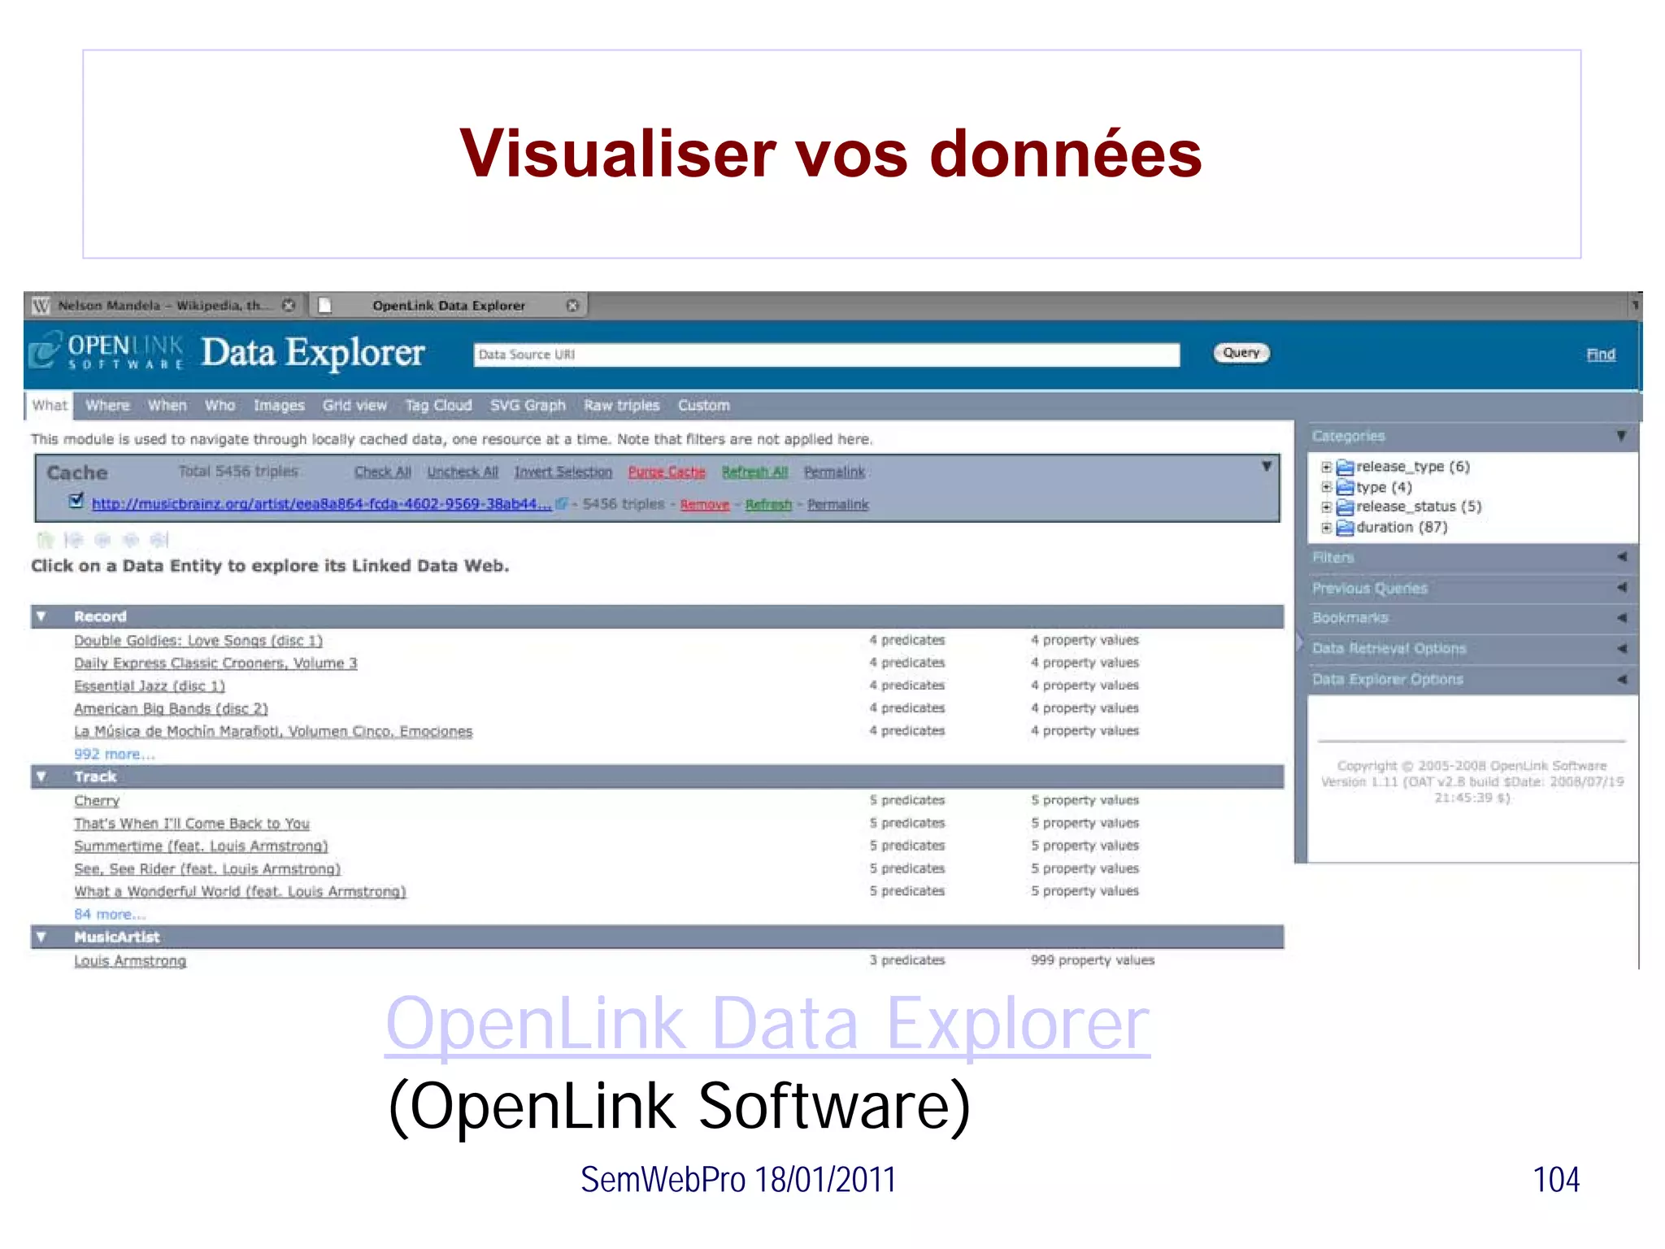This screenshot has height=1249, width=1665.
Task: Select the Custom tab
Action: point(703,405)
